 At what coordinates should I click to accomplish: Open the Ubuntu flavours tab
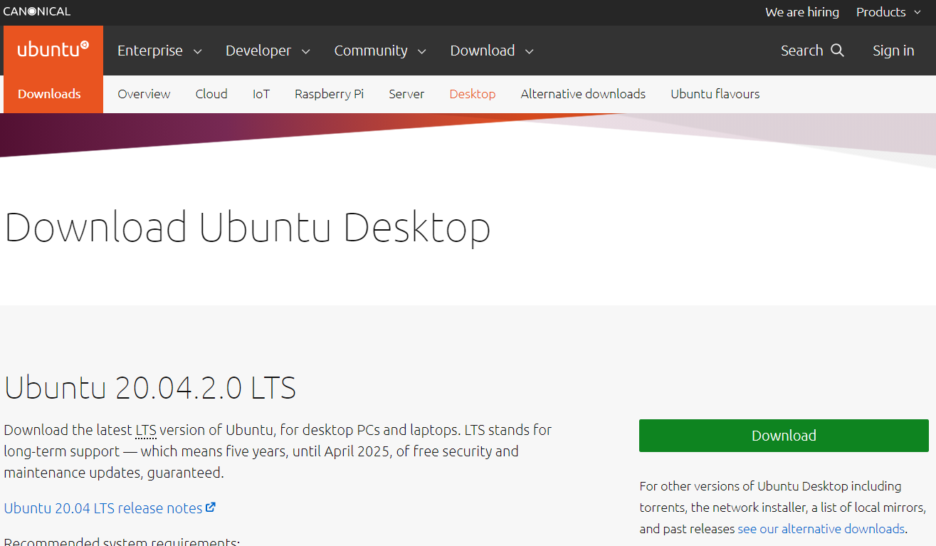point(715,94)
